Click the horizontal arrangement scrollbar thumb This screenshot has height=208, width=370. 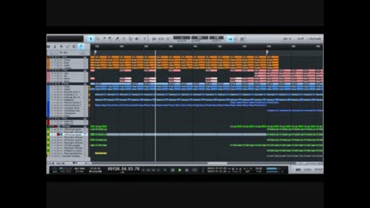[x=217, y=163]
